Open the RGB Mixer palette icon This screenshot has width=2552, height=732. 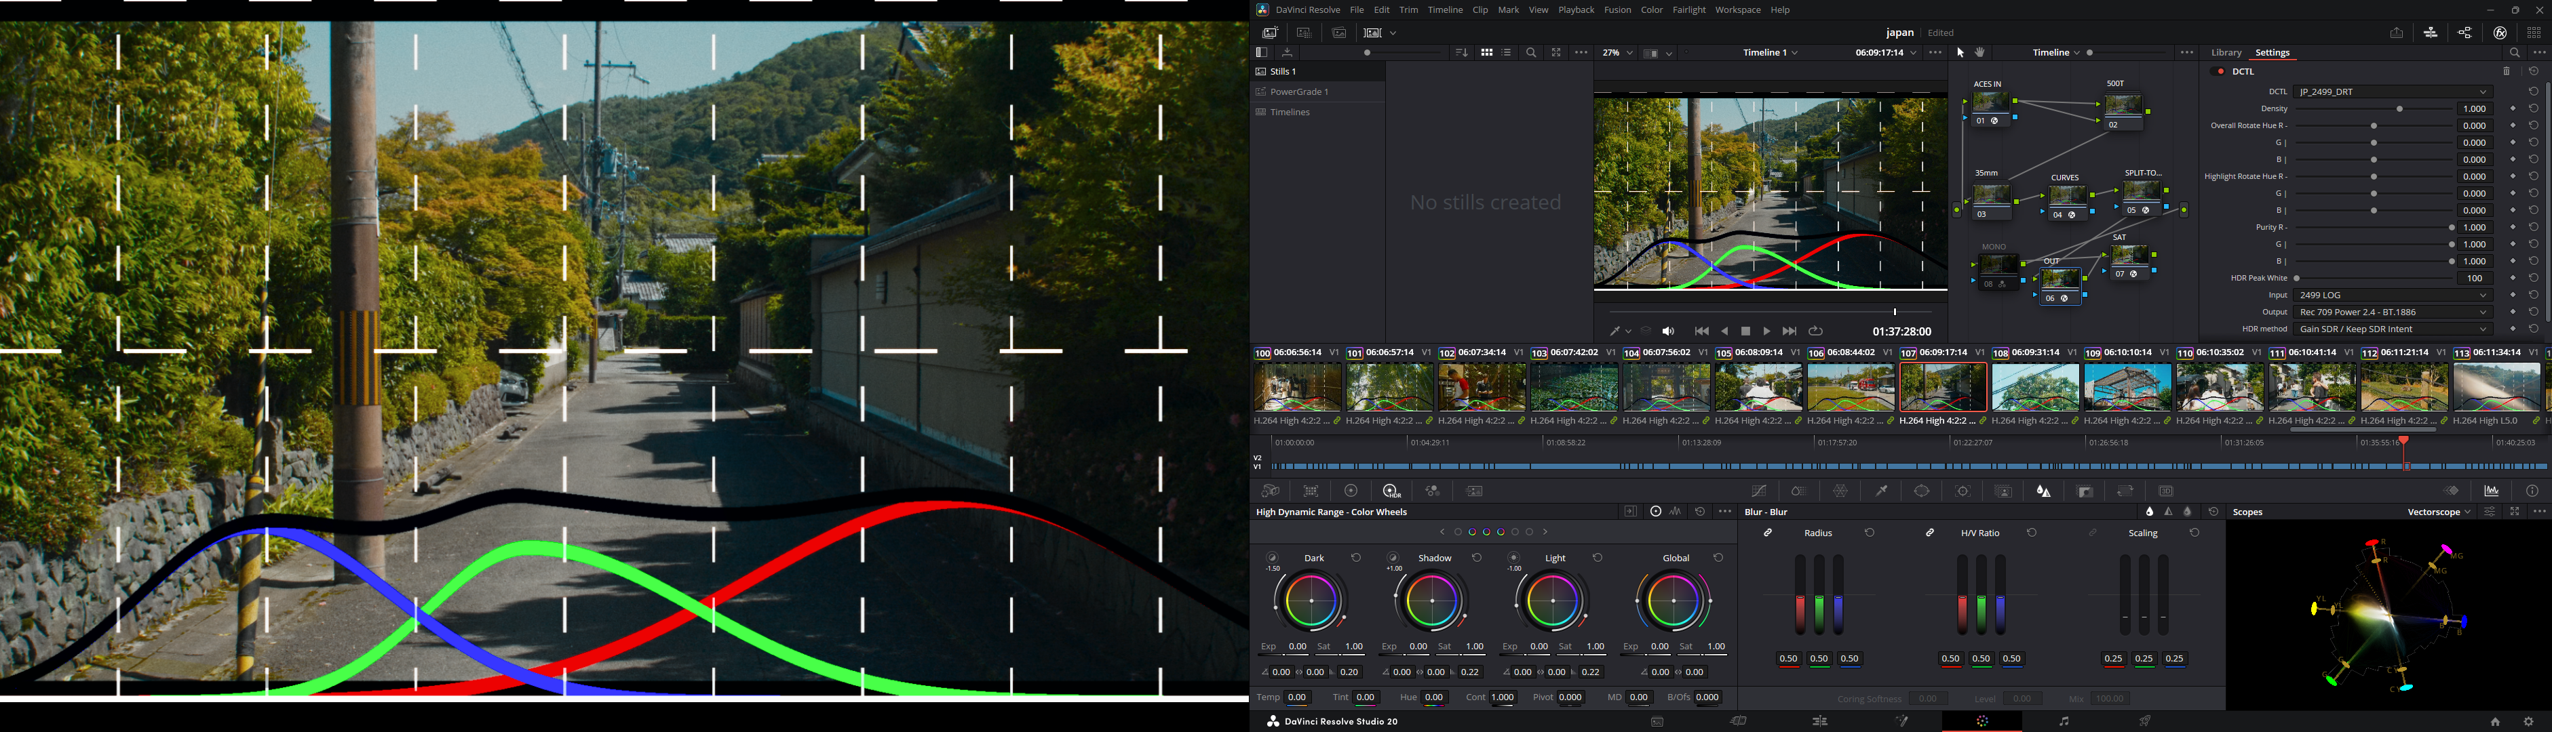(x=1433, y=491)
